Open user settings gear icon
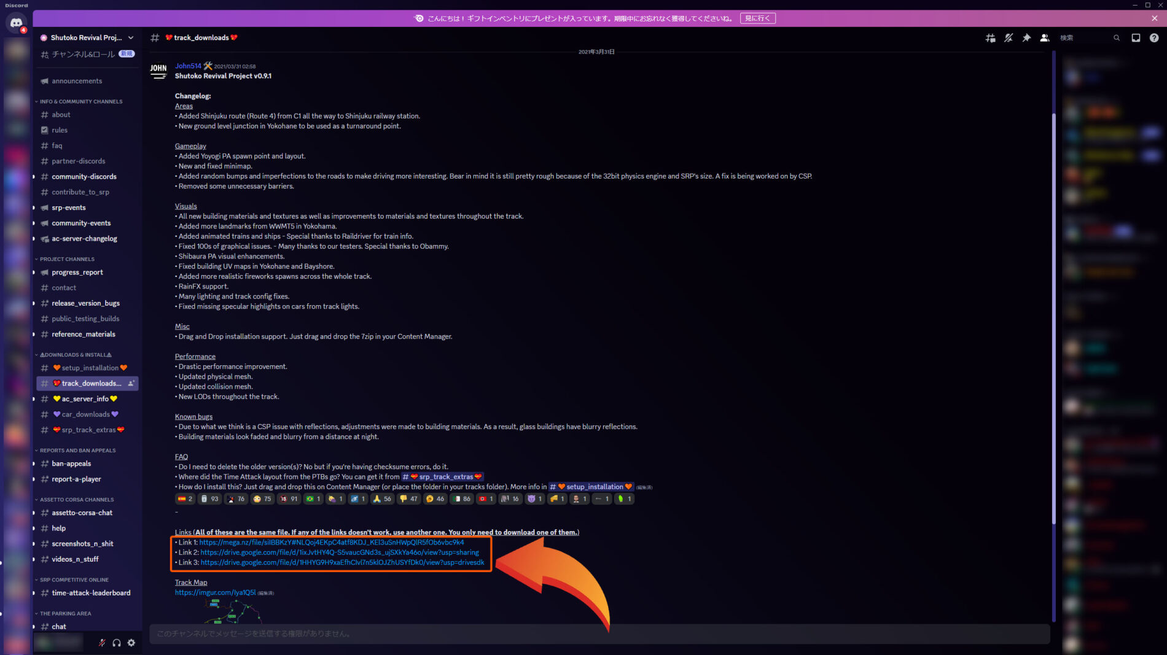The height and width of the screenshot is (655, 1167). [131, 643]
